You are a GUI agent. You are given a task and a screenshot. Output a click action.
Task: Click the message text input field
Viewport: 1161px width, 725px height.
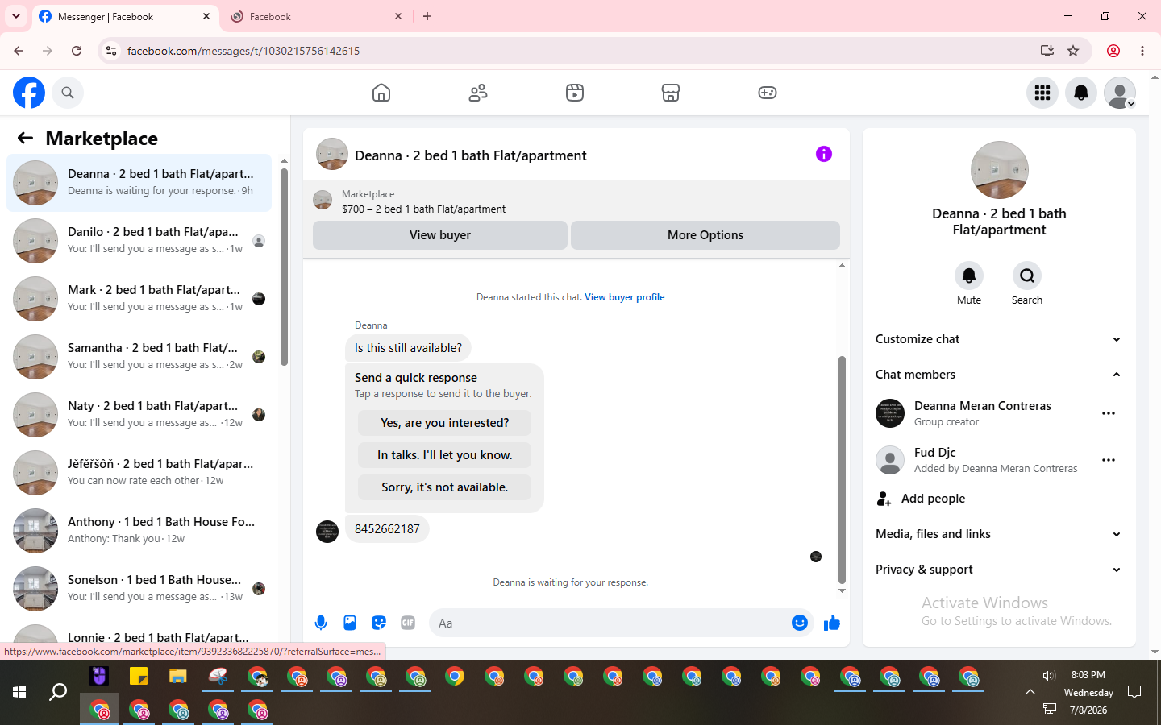pos(610,623)
